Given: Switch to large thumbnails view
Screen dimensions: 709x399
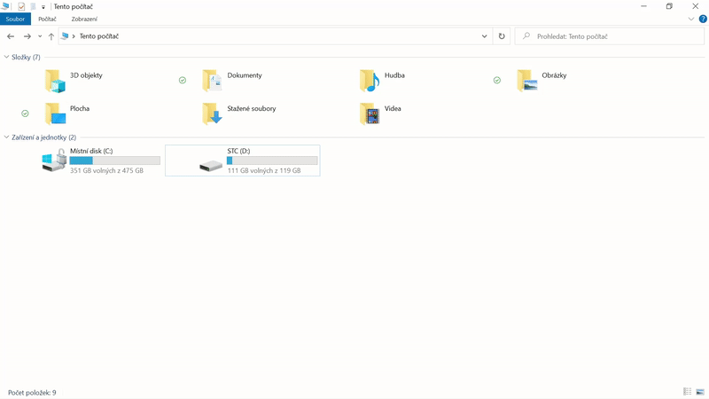Looking at the screenshot, I should click(x=700, y=391).
